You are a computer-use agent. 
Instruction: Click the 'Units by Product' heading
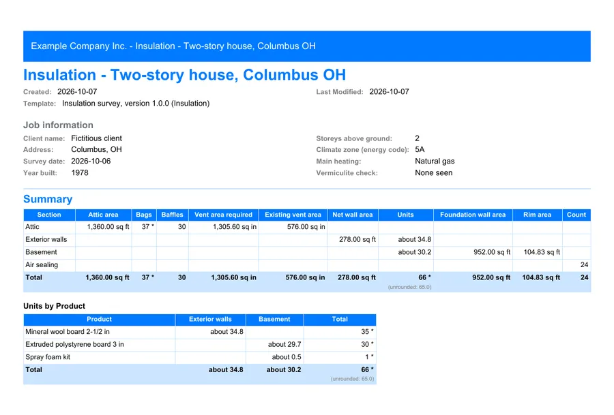55,306
